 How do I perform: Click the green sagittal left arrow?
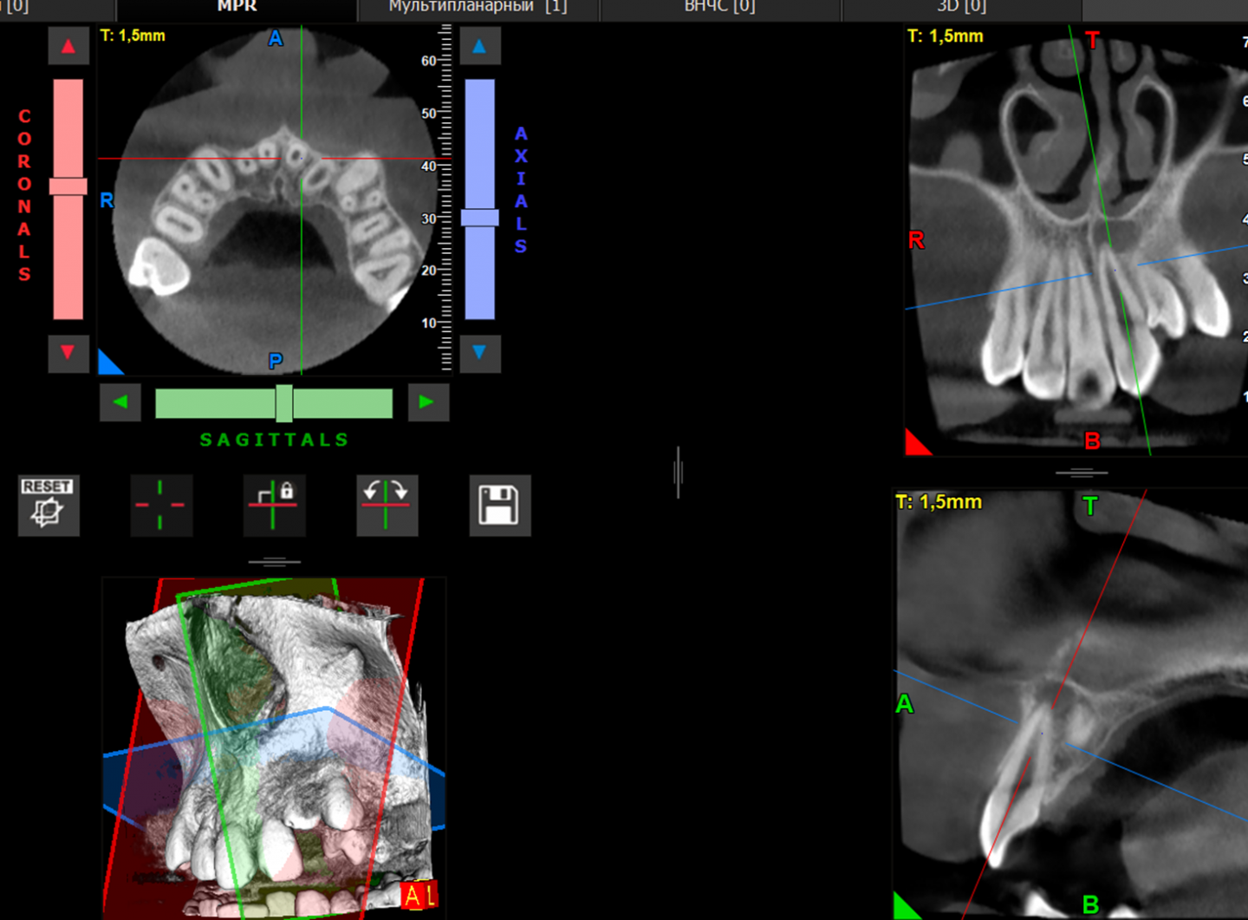pyautogui.click(x=120, y=402)
